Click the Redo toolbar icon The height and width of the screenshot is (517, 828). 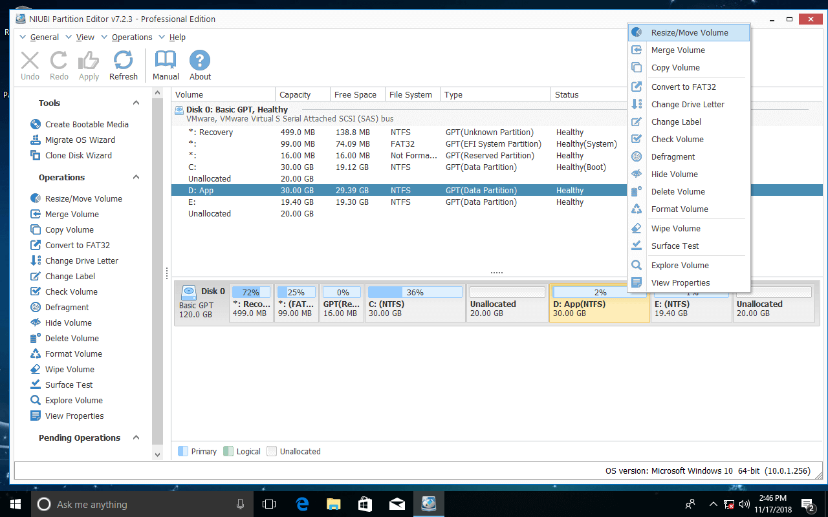(59, 66)
